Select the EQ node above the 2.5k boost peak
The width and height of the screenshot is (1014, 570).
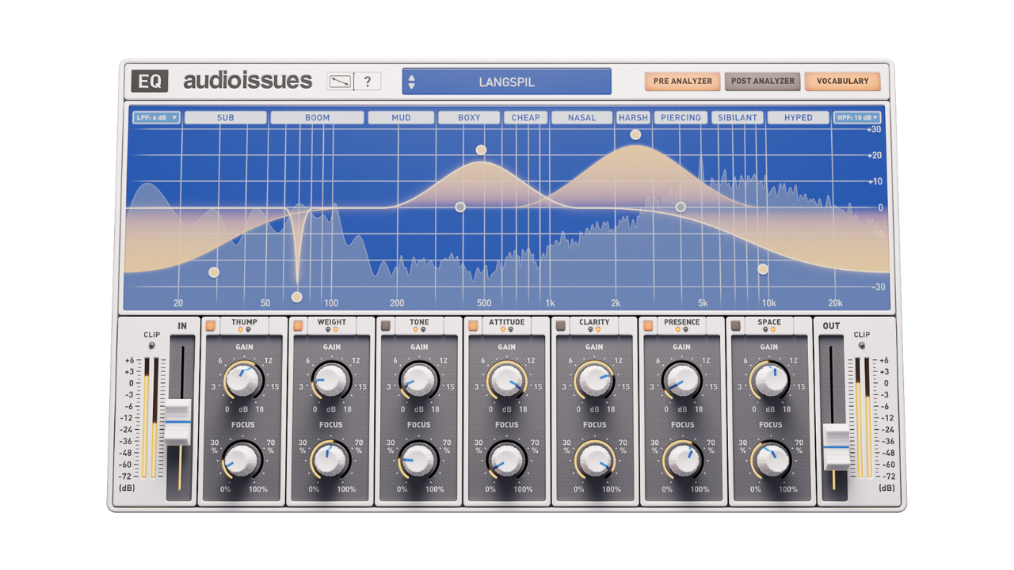click(635, 135)
